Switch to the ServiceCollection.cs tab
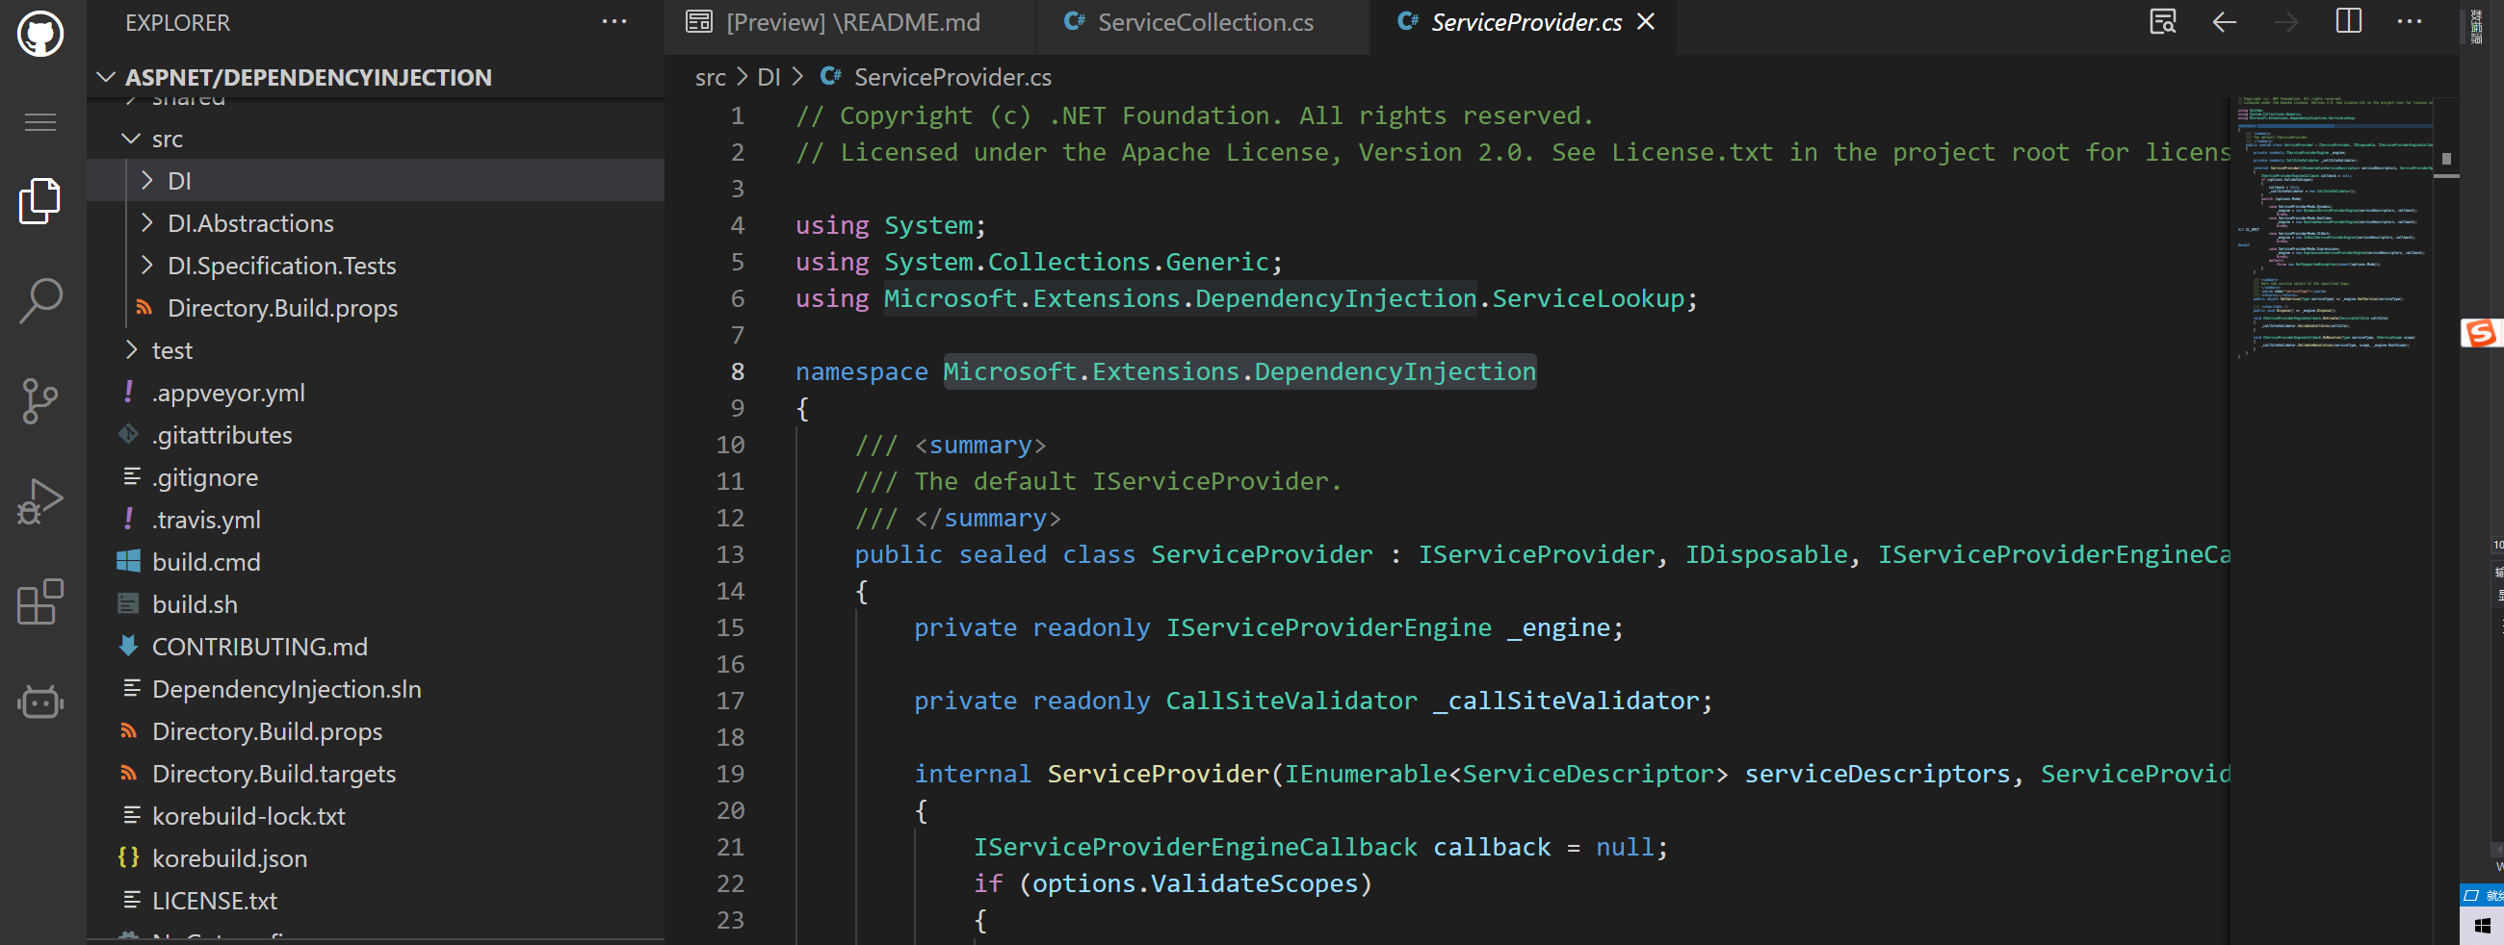The image size is (2504, 945). [1203, 22]
